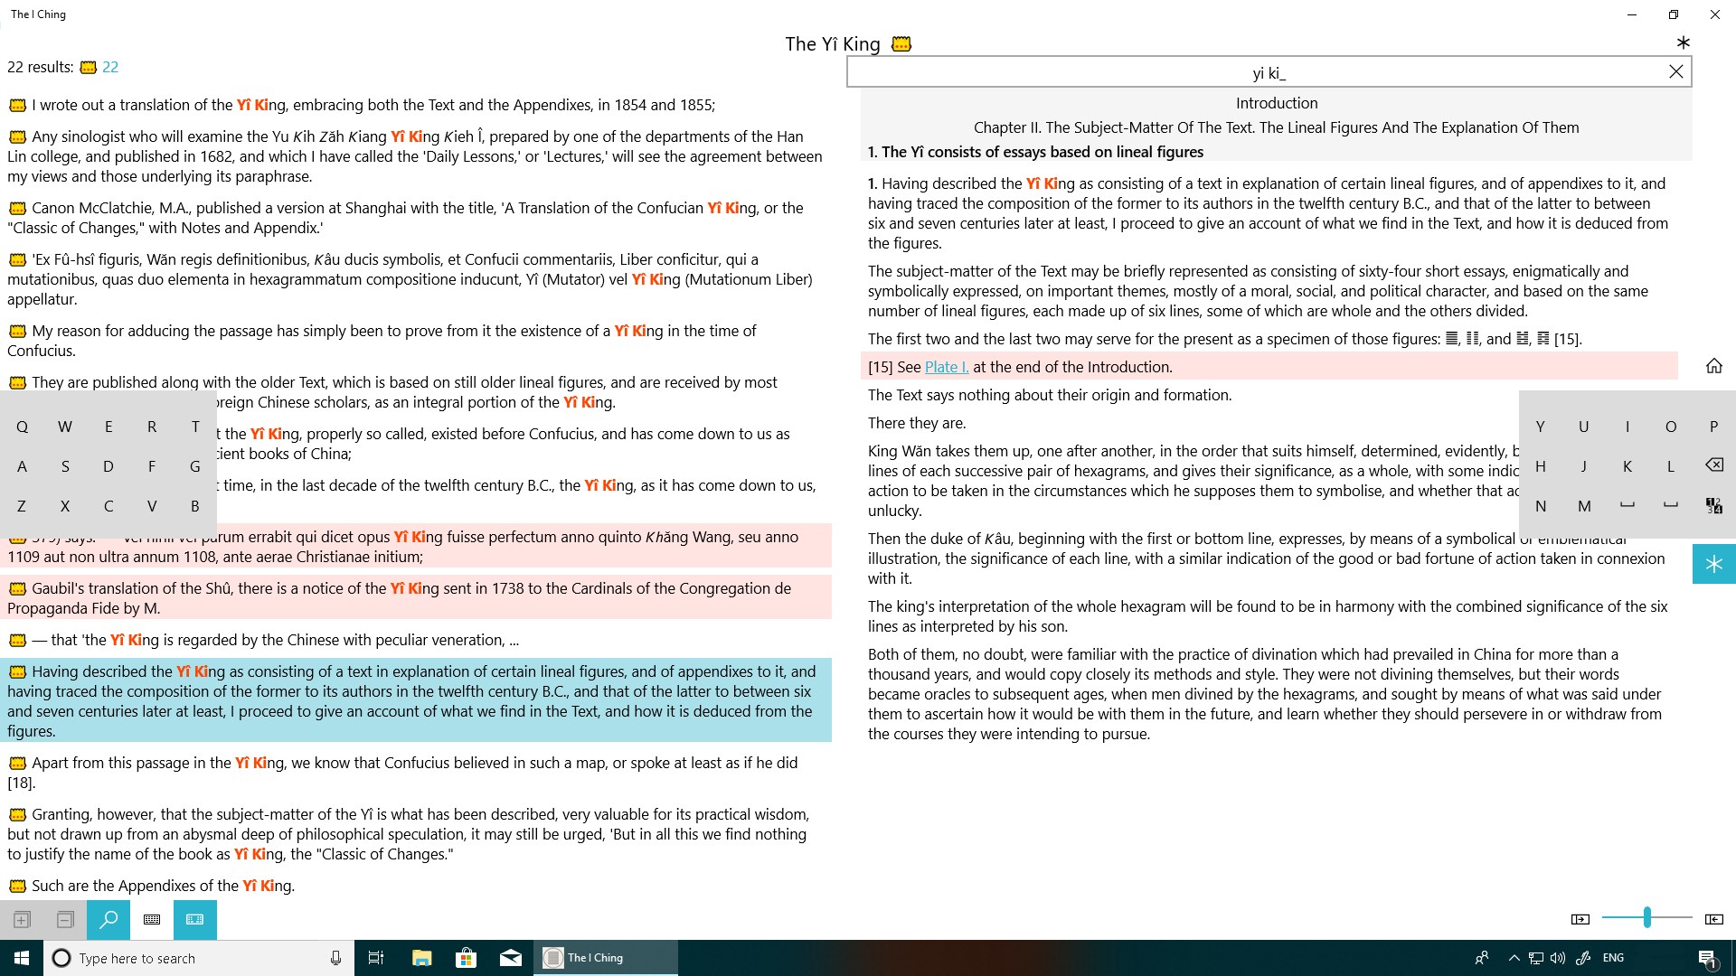1736x976 pixels.
Task: Clear the search box with X
Action: pyautogui.click(x=1675, y=72)
